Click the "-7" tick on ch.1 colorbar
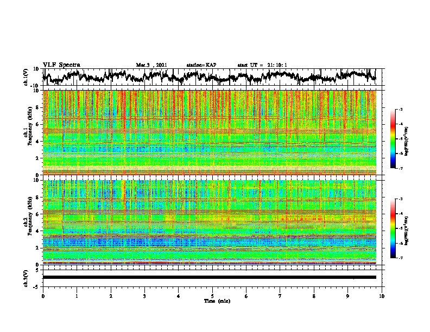The image size is (430, 332). pyautogui.click(x=401, y=168)
